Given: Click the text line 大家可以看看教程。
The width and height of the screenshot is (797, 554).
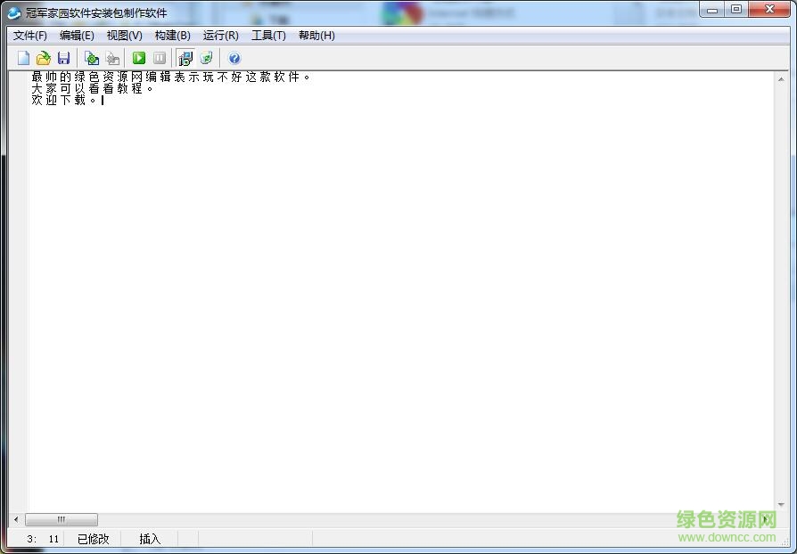Looking at the screenshot, I should [92, 88].
